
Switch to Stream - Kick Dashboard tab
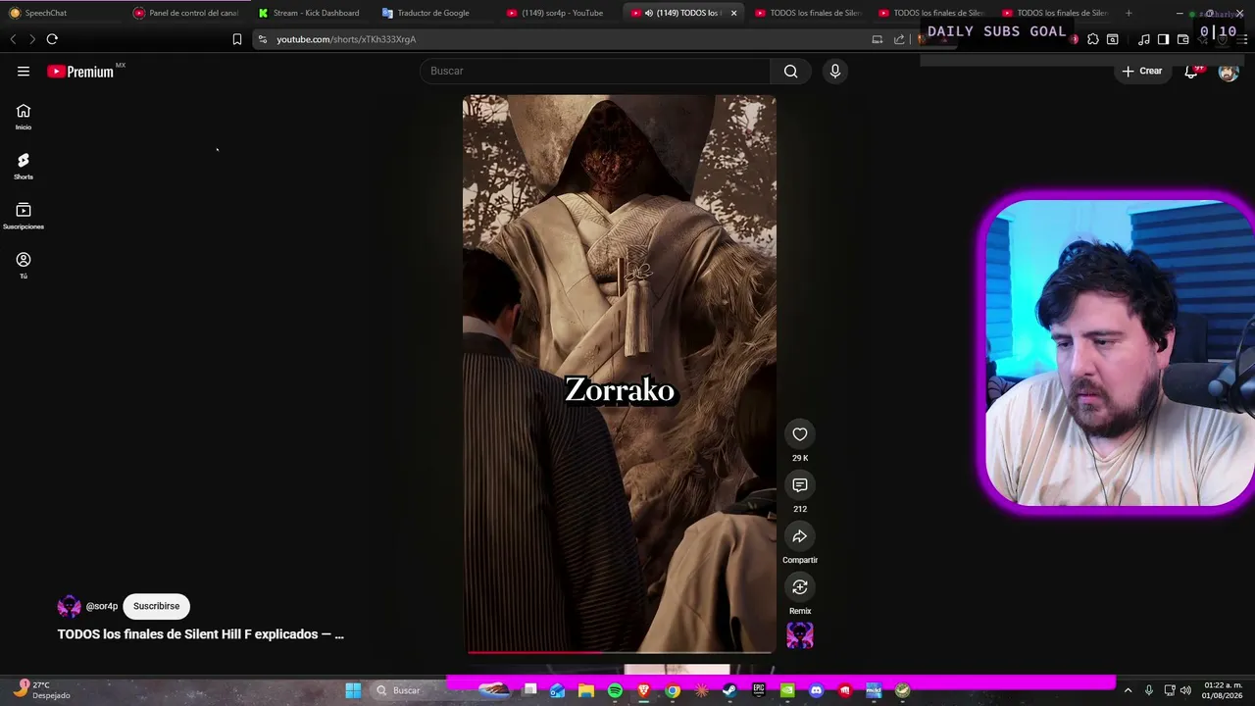(x=312, y=13)
